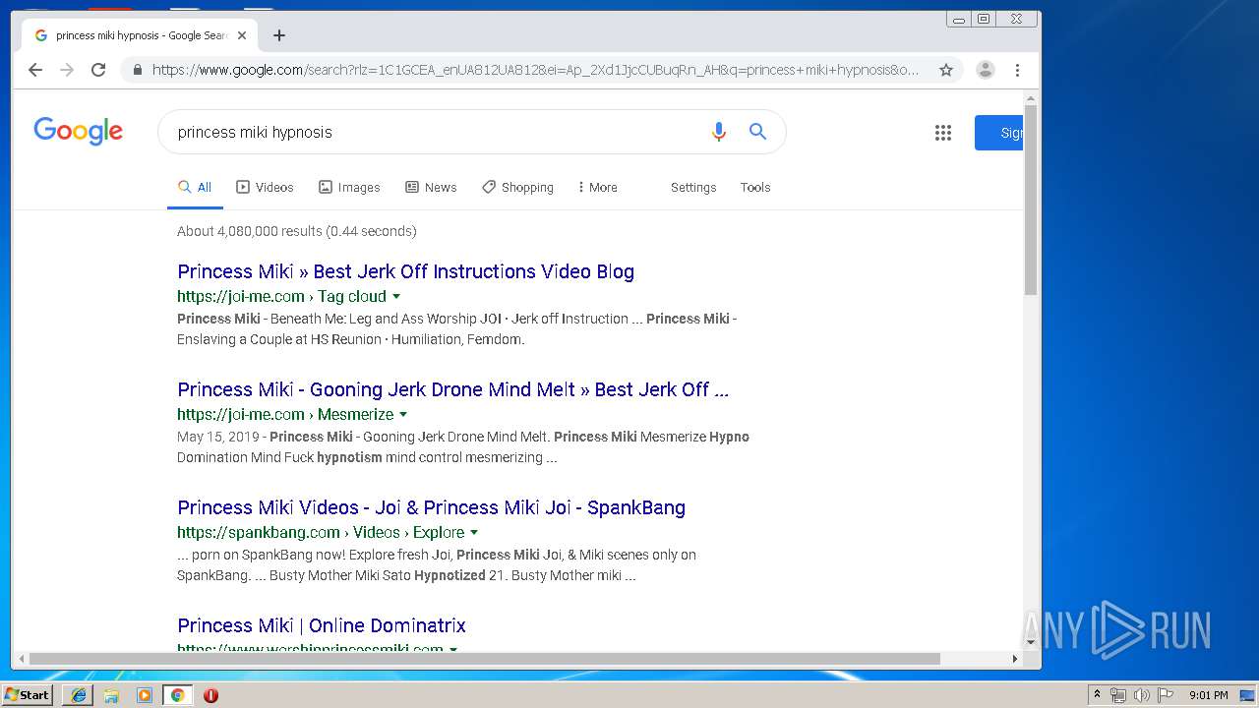Image resolution: width=1259 pixels, height=708 pixels.
Task: Open the Chrome profile avatar
Action: click(x=986, y=70)
